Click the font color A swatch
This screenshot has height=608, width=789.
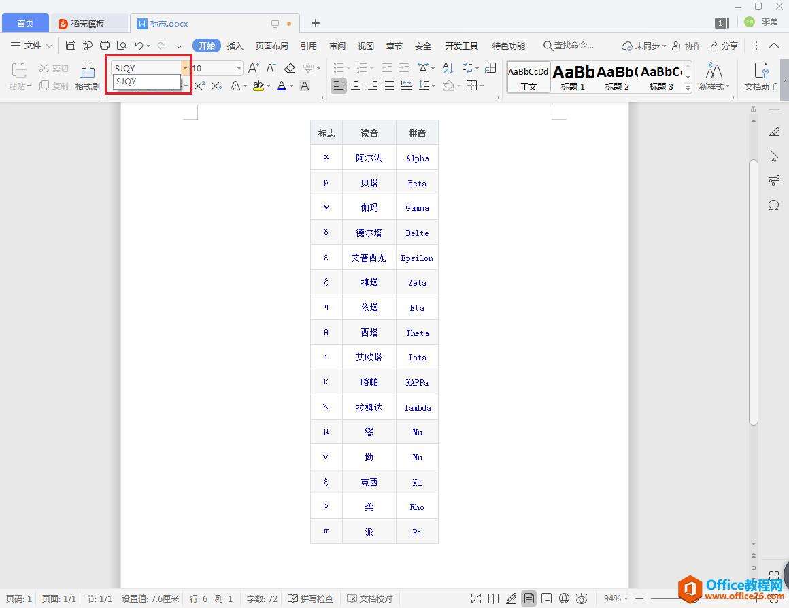[x=282, y=86]
